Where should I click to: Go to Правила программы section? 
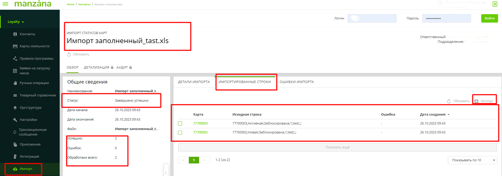(x=36, y=59)
